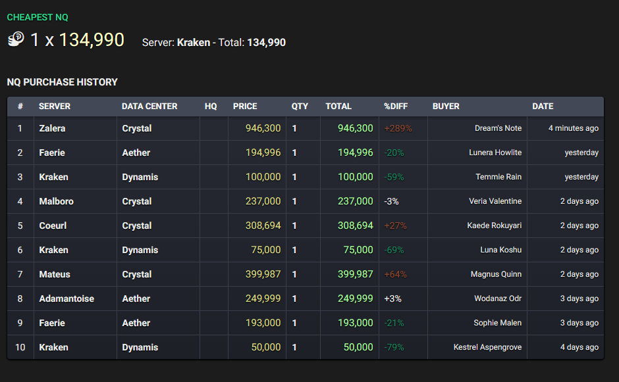The height and width of the screenshot is (382, 619).
Task: Click the Faerie server in row 9
Action: pyautogui.click(x=52, y=323)
